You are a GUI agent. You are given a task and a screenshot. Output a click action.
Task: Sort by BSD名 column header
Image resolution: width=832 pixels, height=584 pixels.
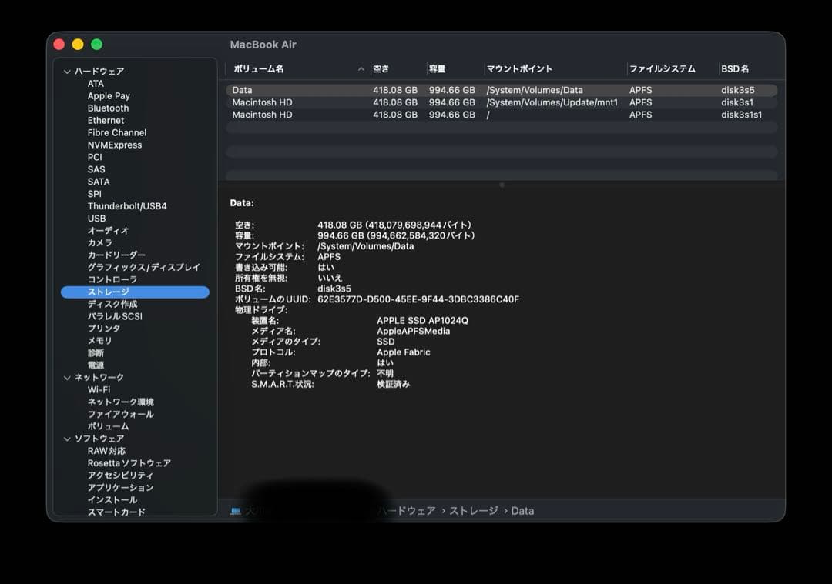pos(735,69)
